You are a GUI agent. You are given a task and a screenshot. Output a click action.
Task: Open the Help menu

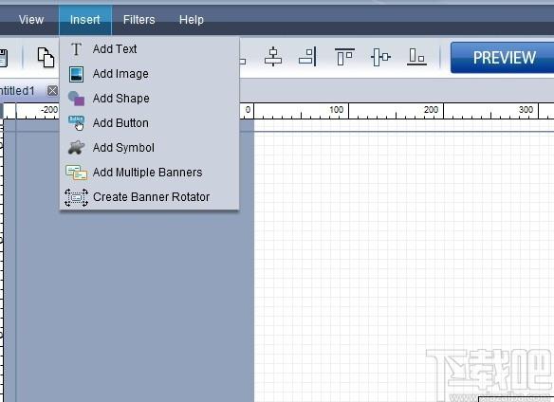tap(191, 20)
